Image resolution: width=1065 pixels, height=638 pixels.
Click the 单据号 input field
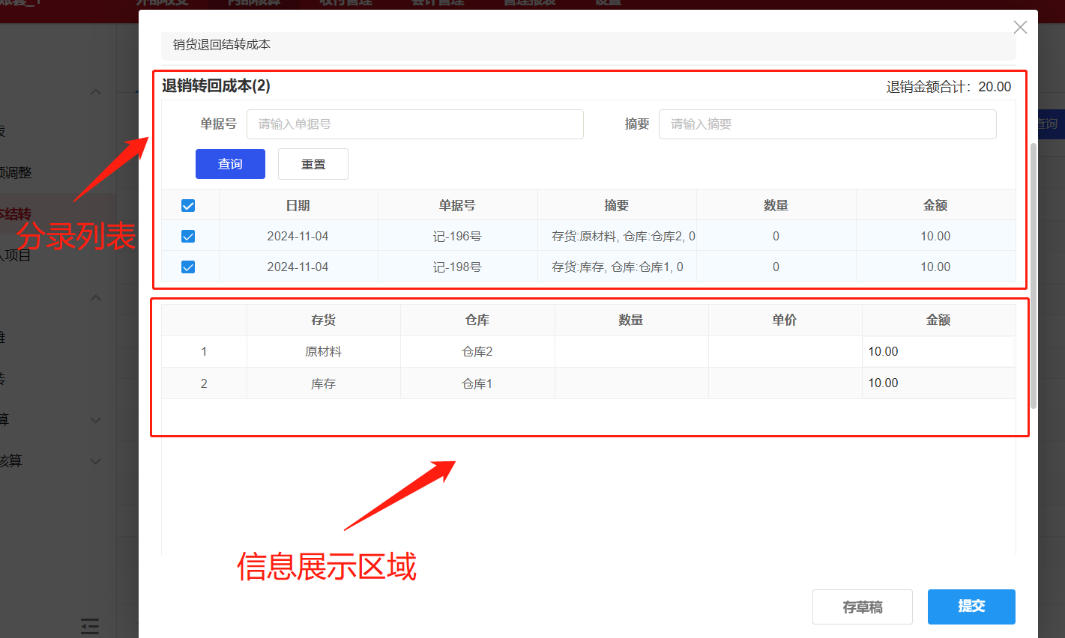pos(415,124)
